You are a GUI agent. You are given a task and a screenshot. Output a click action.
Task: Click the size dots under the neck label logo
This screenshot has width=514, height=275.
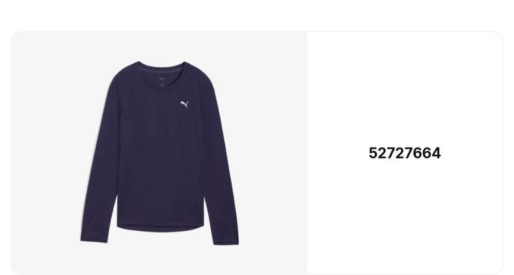162,85
